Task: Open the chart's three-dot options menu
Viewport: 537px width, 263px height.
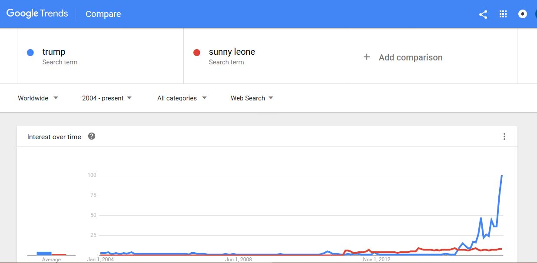Action: pos(504,136)
